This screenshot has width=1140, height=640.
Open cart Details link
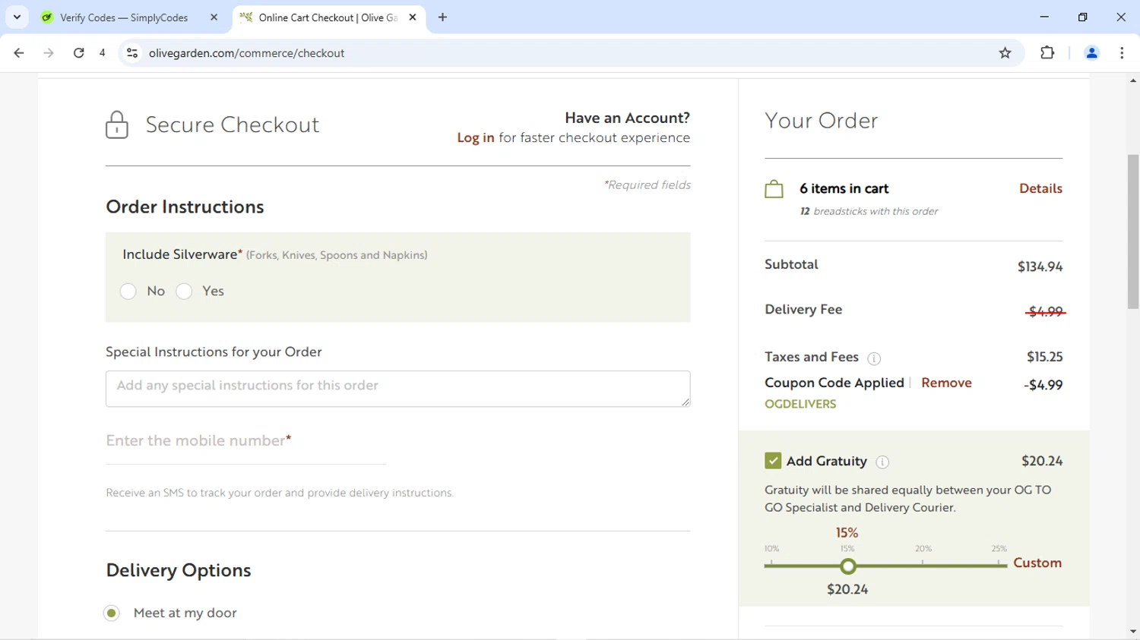pos(1040,188)
